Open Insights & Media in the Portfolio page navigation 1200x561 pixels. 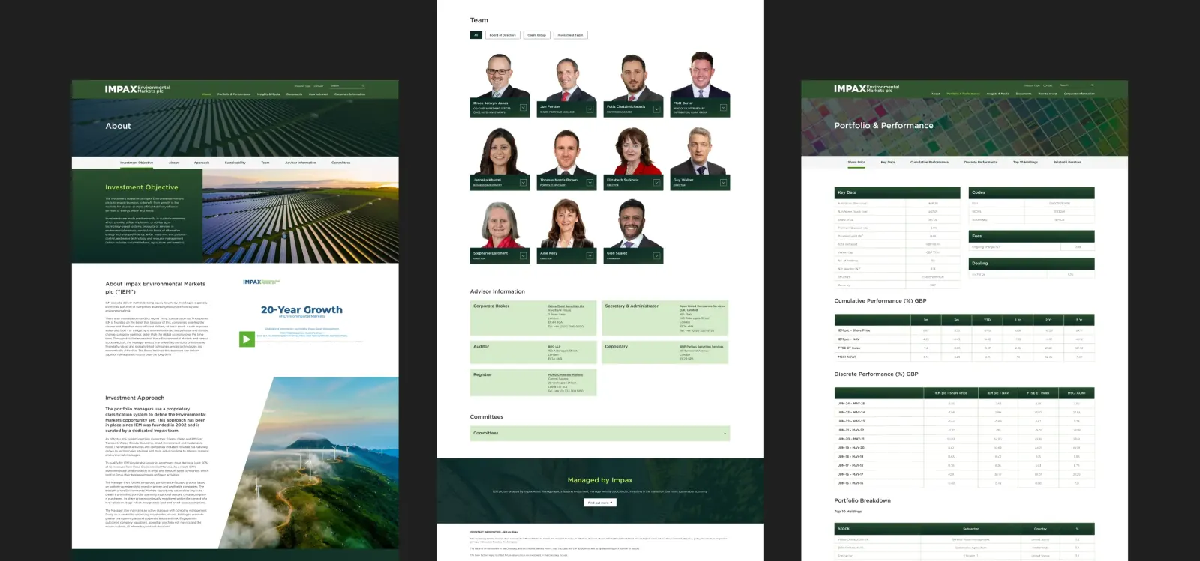coord(998,94)
